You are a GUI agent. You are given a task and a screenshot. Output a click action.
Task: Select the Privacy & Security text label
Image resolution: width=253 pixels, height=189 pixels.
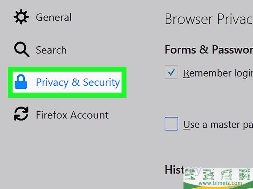(x=78, y=82)
